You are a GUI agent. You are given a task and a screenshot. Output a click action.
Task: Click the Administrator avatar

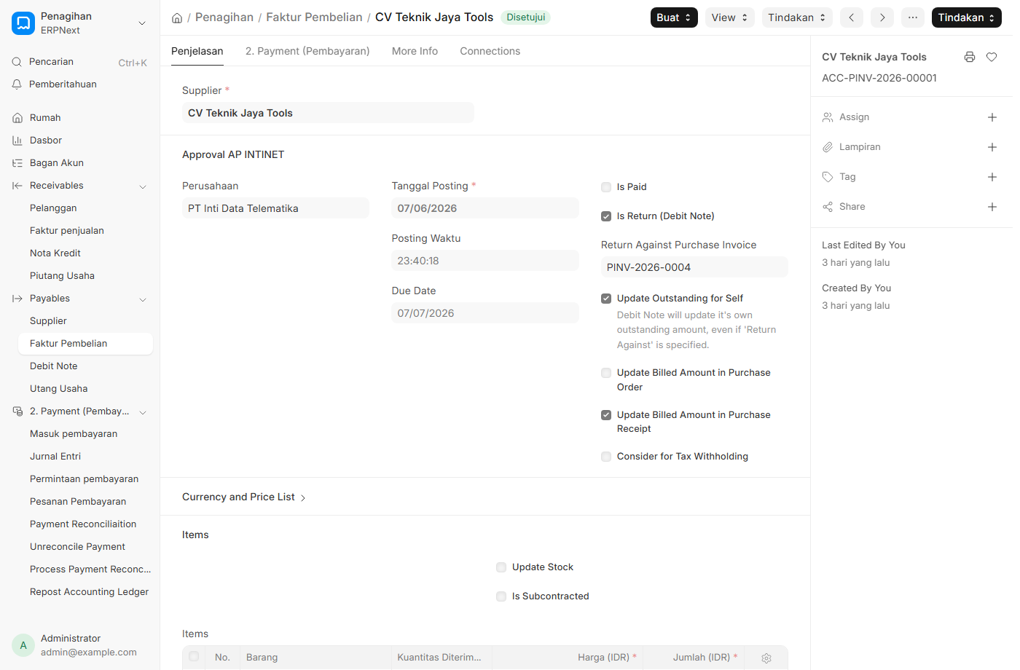[23, 645]
